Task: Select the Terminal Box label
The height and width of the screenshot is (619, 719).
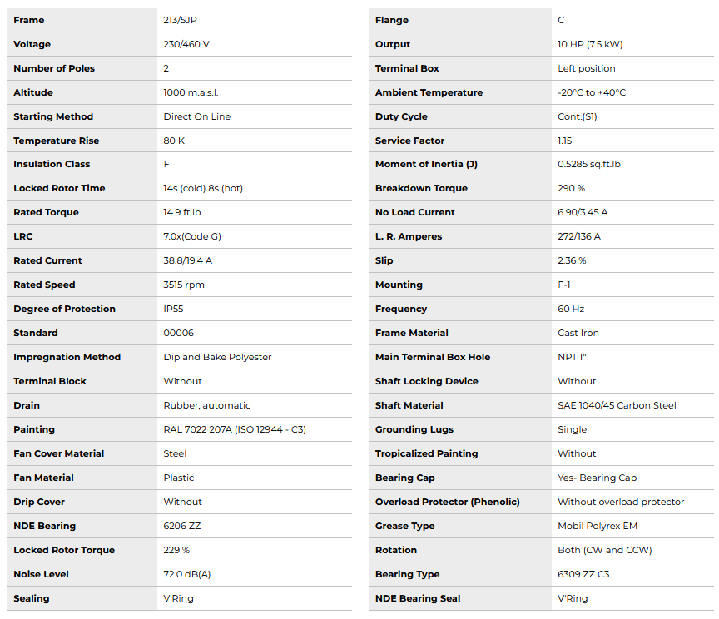Action: (x=407, y=68)
